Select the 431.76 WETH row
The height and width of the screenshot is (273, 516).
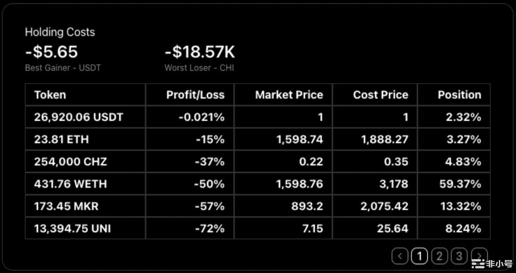70,184
